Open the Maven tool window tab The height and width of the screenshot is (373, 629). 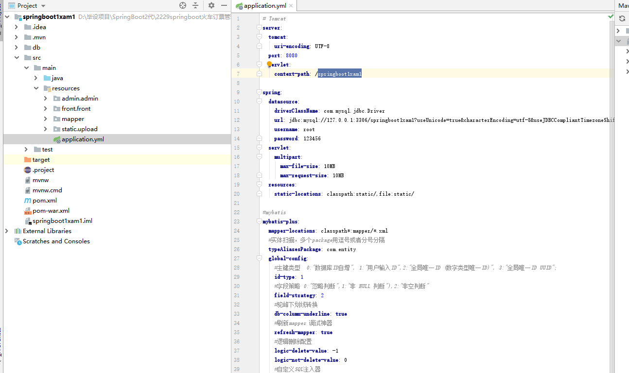coord(622,6)
